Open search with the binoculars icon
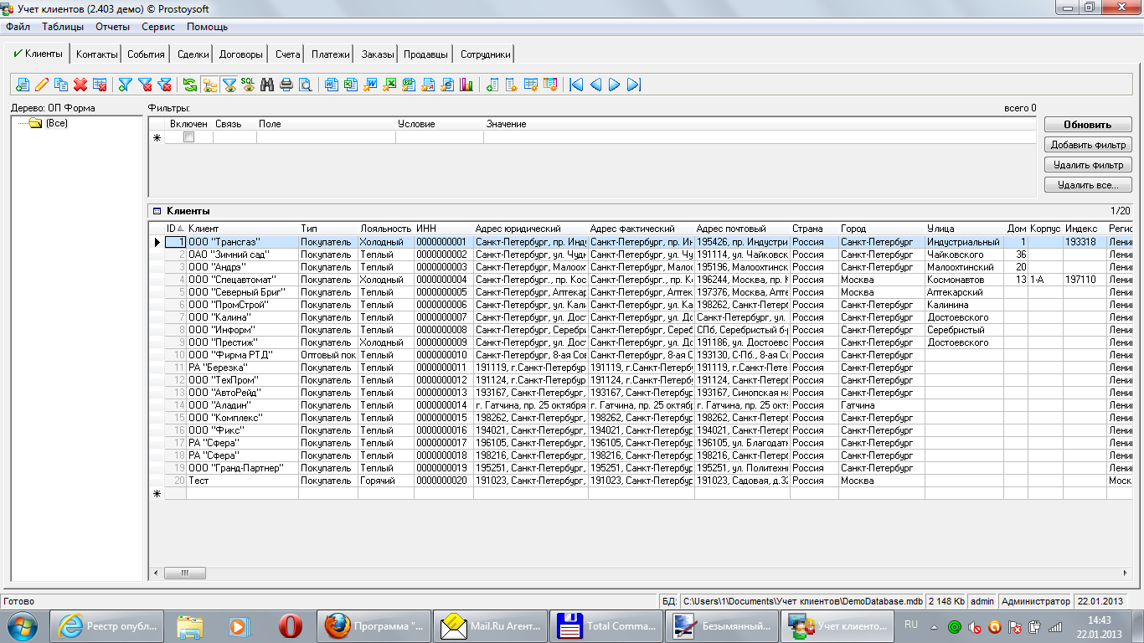 267,85
